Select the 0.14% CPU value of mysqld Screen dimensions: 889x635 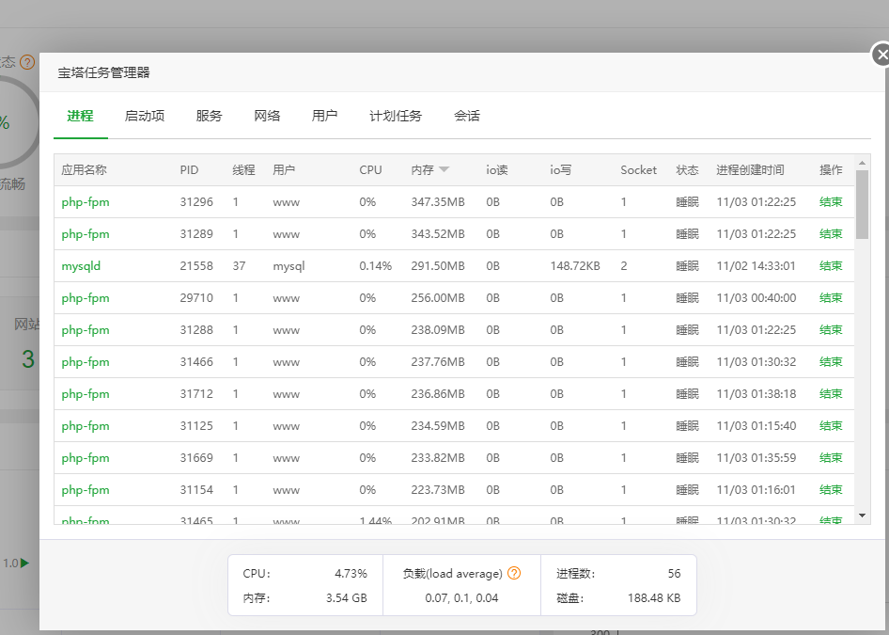point(375,265)
